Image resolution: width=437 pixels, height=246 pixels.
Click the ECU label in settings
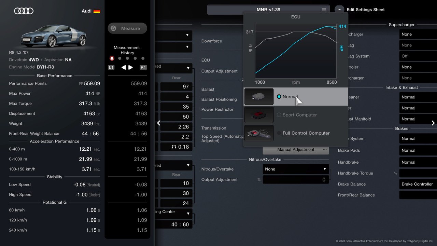pos(206,60)
